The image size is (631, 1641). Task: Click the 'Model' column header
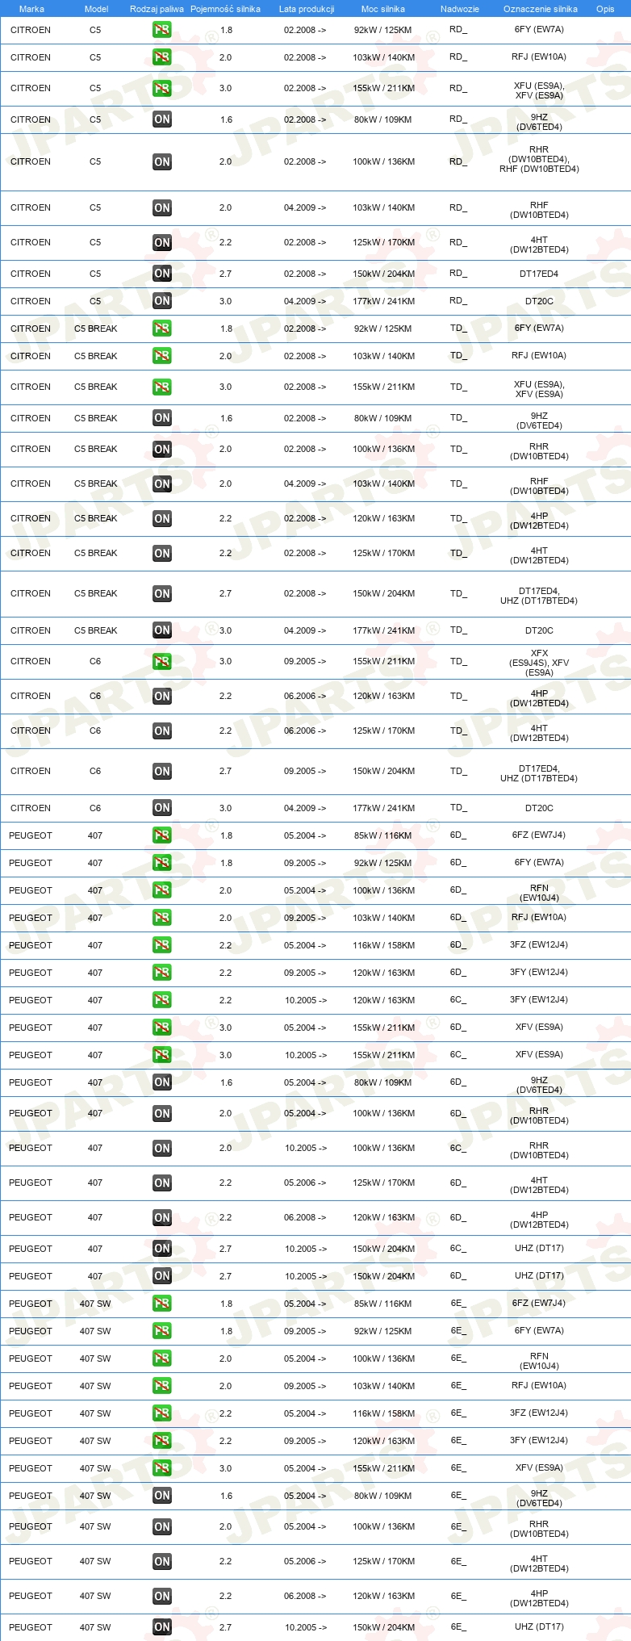[96, 9]
